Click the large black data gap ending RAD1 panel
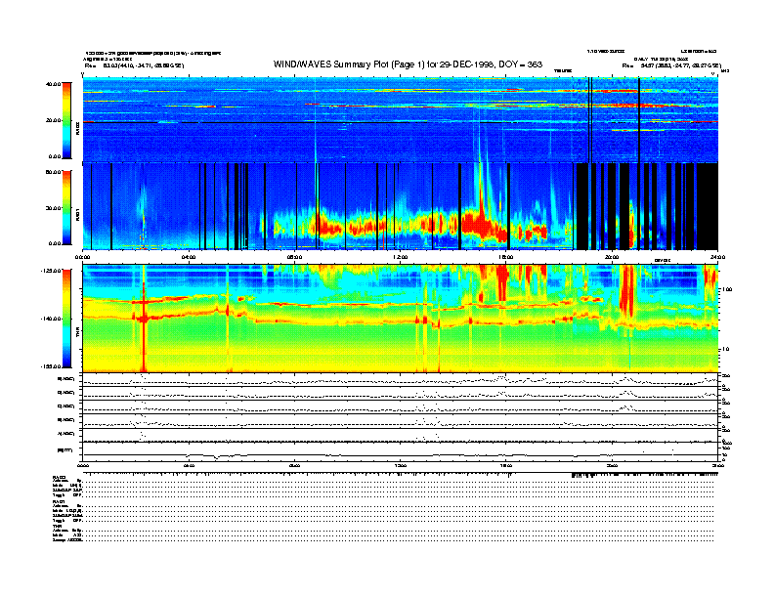This screenshot has width=774, height=598. coord(707,206)
